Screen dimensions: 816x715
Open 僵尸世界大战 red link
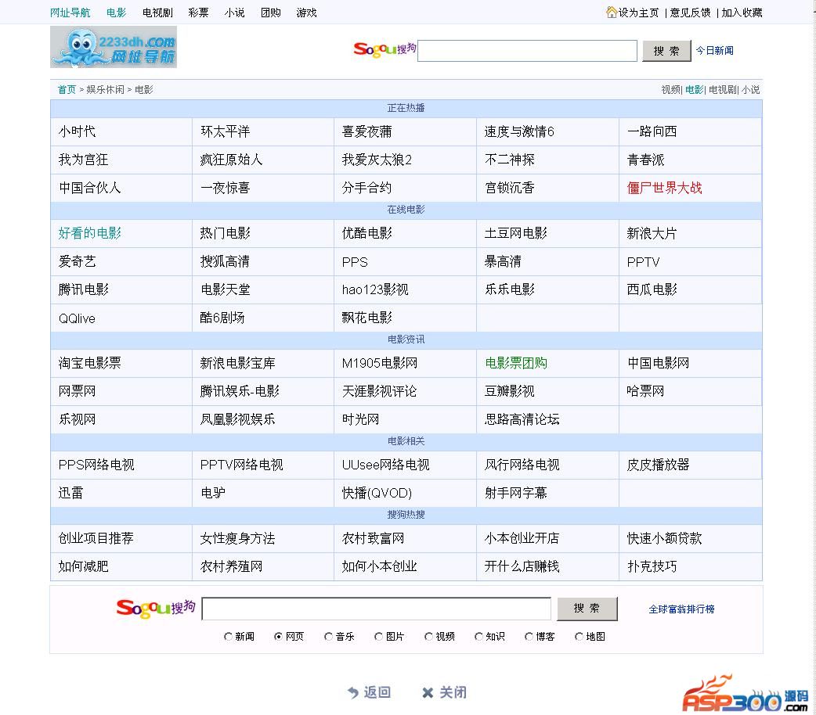[x=665, y=188]
